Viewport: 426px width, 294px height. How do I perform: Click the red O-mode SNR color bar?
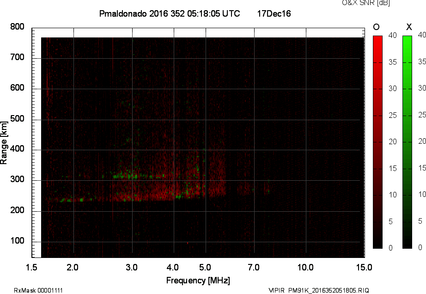point(377,142)
